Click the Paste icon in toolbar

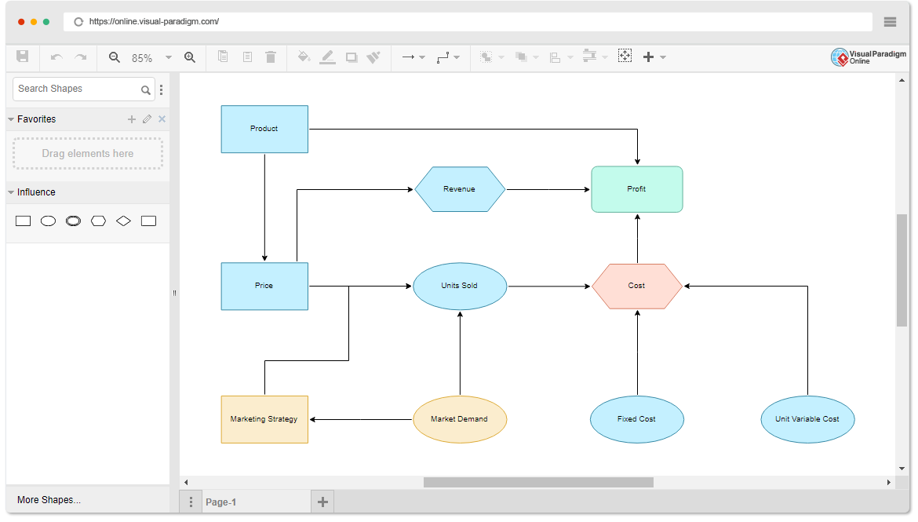(x=248, y=57)
